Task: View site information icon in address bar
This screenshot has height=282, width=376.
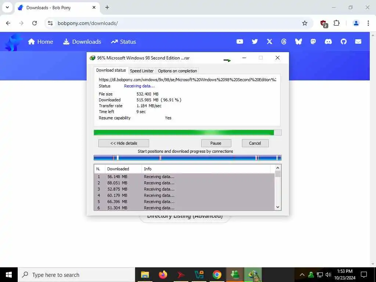Action: [50, 23]
